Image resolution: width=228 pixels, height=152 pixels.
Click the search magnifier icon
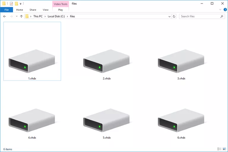221,16
